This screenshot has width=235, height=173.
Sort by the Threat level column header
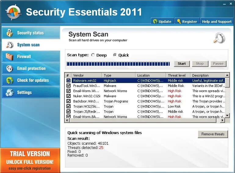click(178, 75)
